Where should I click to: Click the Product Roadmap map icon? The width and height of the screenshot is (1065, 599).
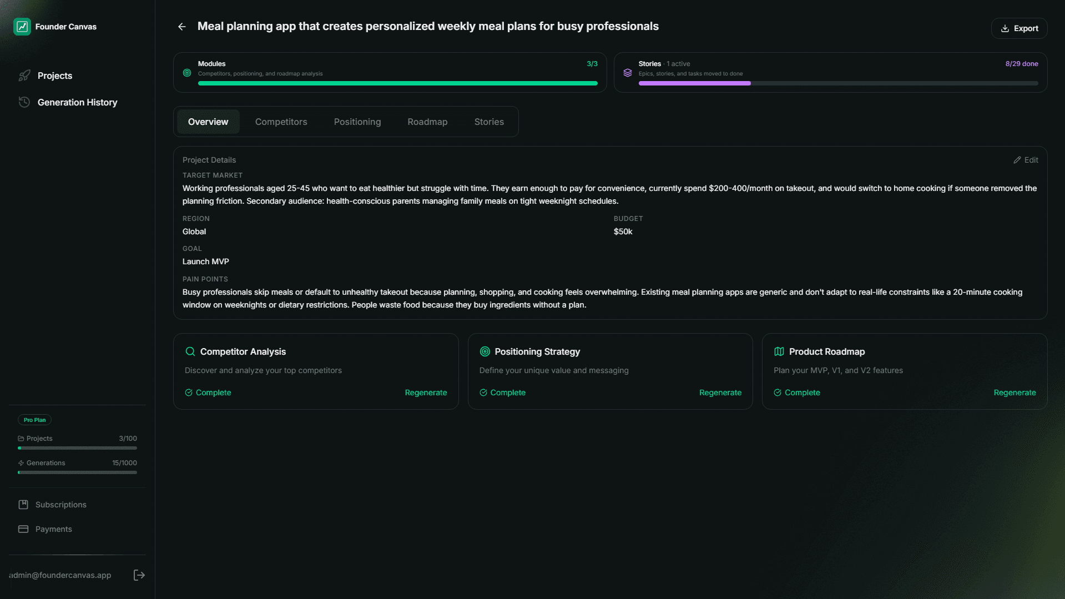coord(779,351)
